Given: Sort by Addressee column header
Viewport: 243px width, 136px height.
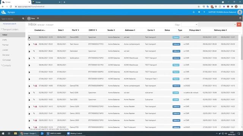Looking at the screenshot, I should coord(130,30).
